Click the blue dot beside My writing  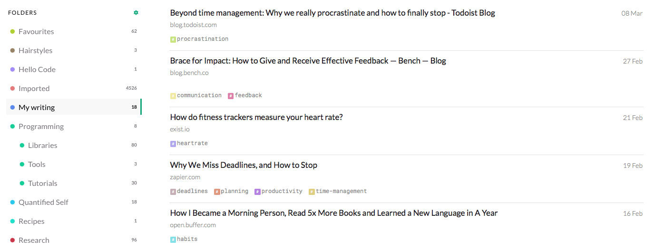coord(12,107)
